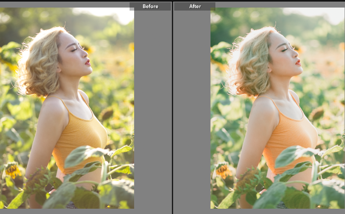Click the After label
The width and height of the screenshot is (345, 214).
pos(195,6)
